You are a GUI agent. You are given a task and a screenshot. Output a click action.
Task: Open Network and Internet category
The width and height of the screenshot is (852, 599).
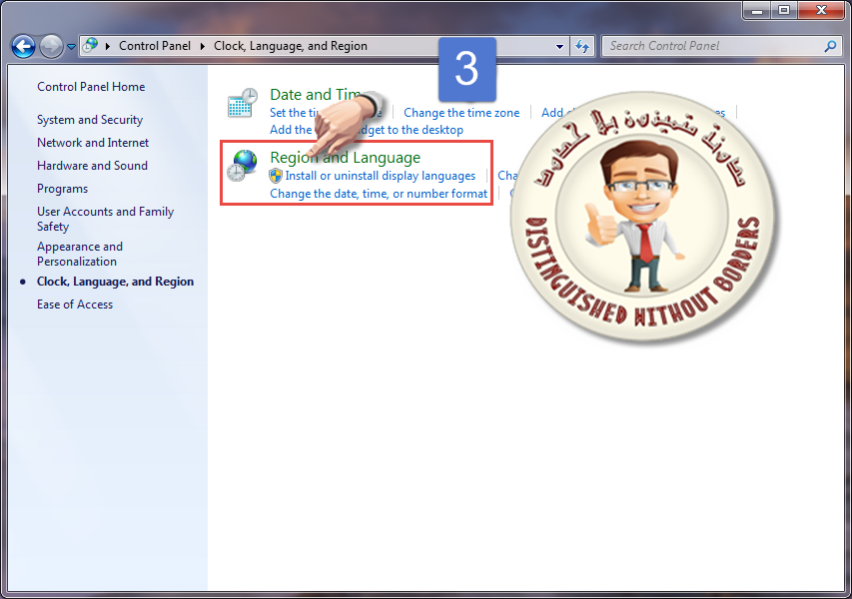coord(93,143)
